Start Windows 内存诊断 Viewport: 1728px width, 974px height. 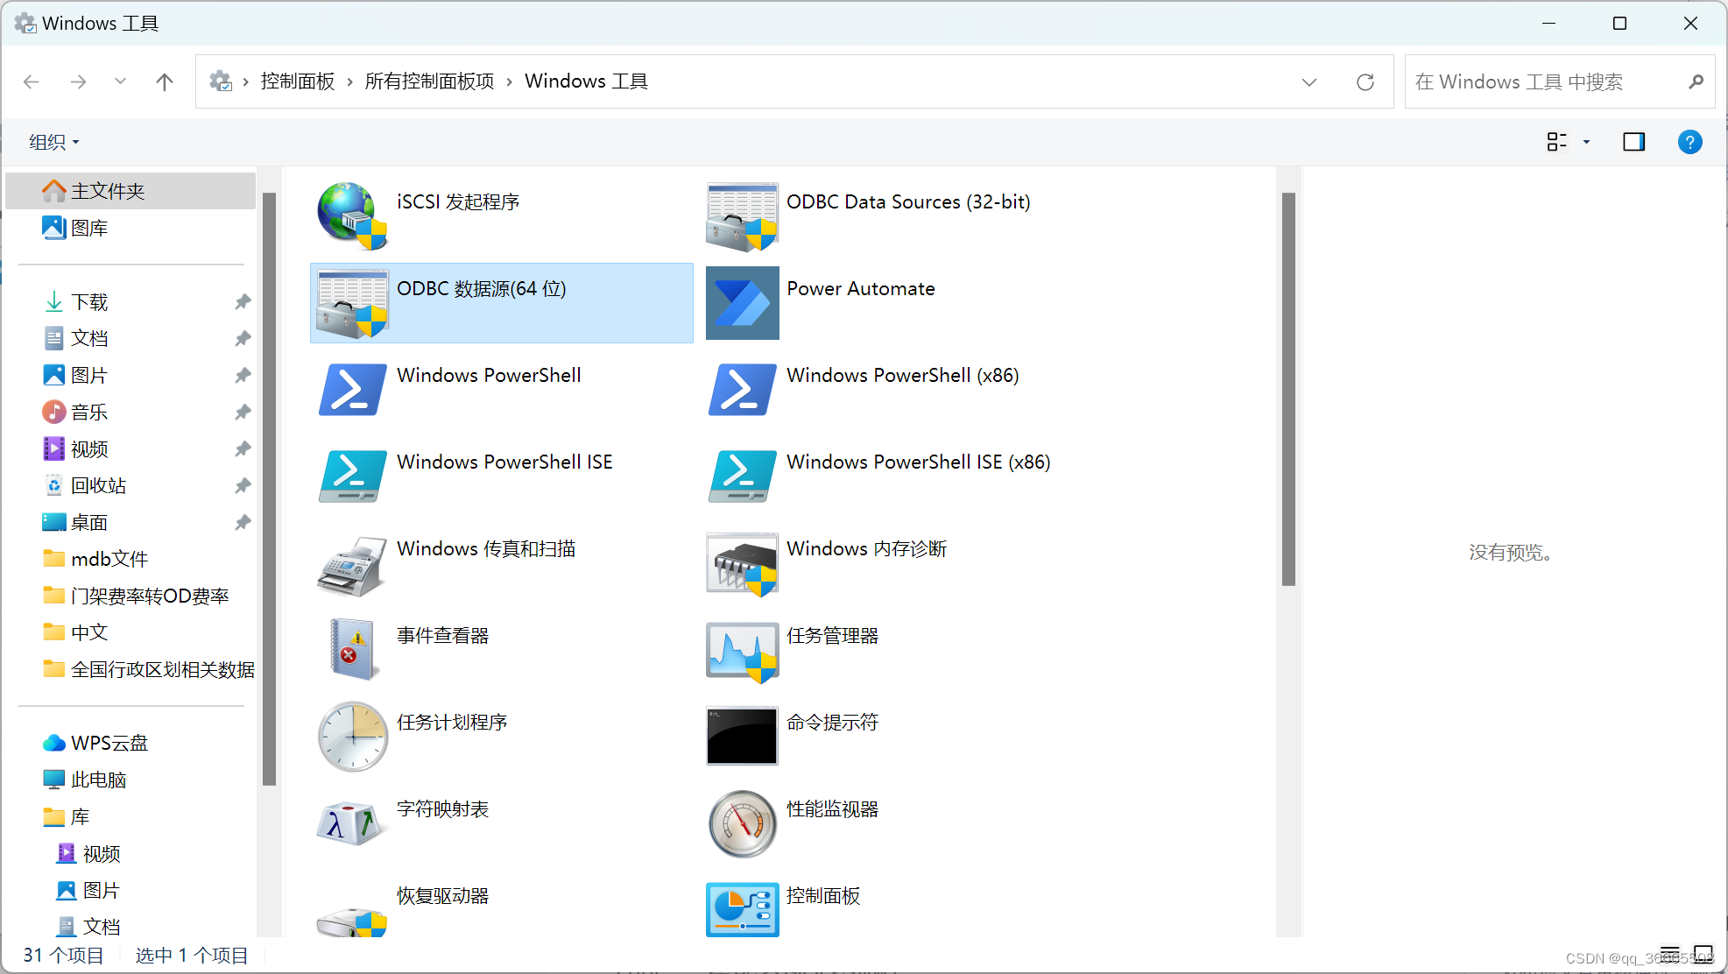point(865,548)
